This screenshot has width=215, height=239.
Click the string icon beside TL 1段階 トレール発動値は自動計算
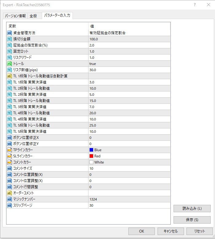coord(10,76)
